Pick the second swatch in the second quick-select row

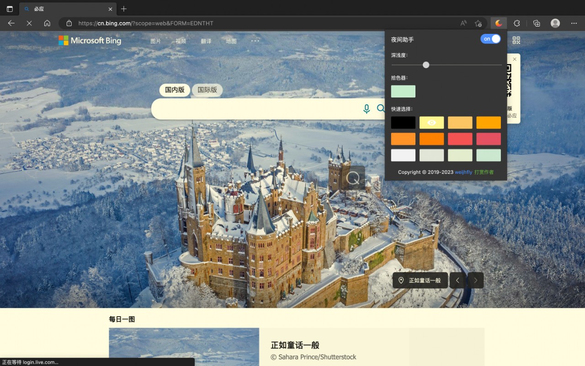(x=431, y=139)
